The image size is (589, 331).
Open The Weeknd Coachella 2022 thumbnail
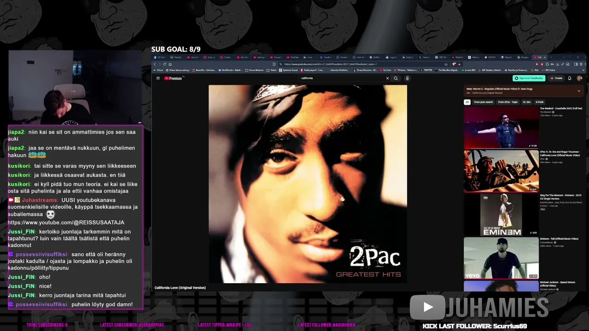[x=501, y=128]
